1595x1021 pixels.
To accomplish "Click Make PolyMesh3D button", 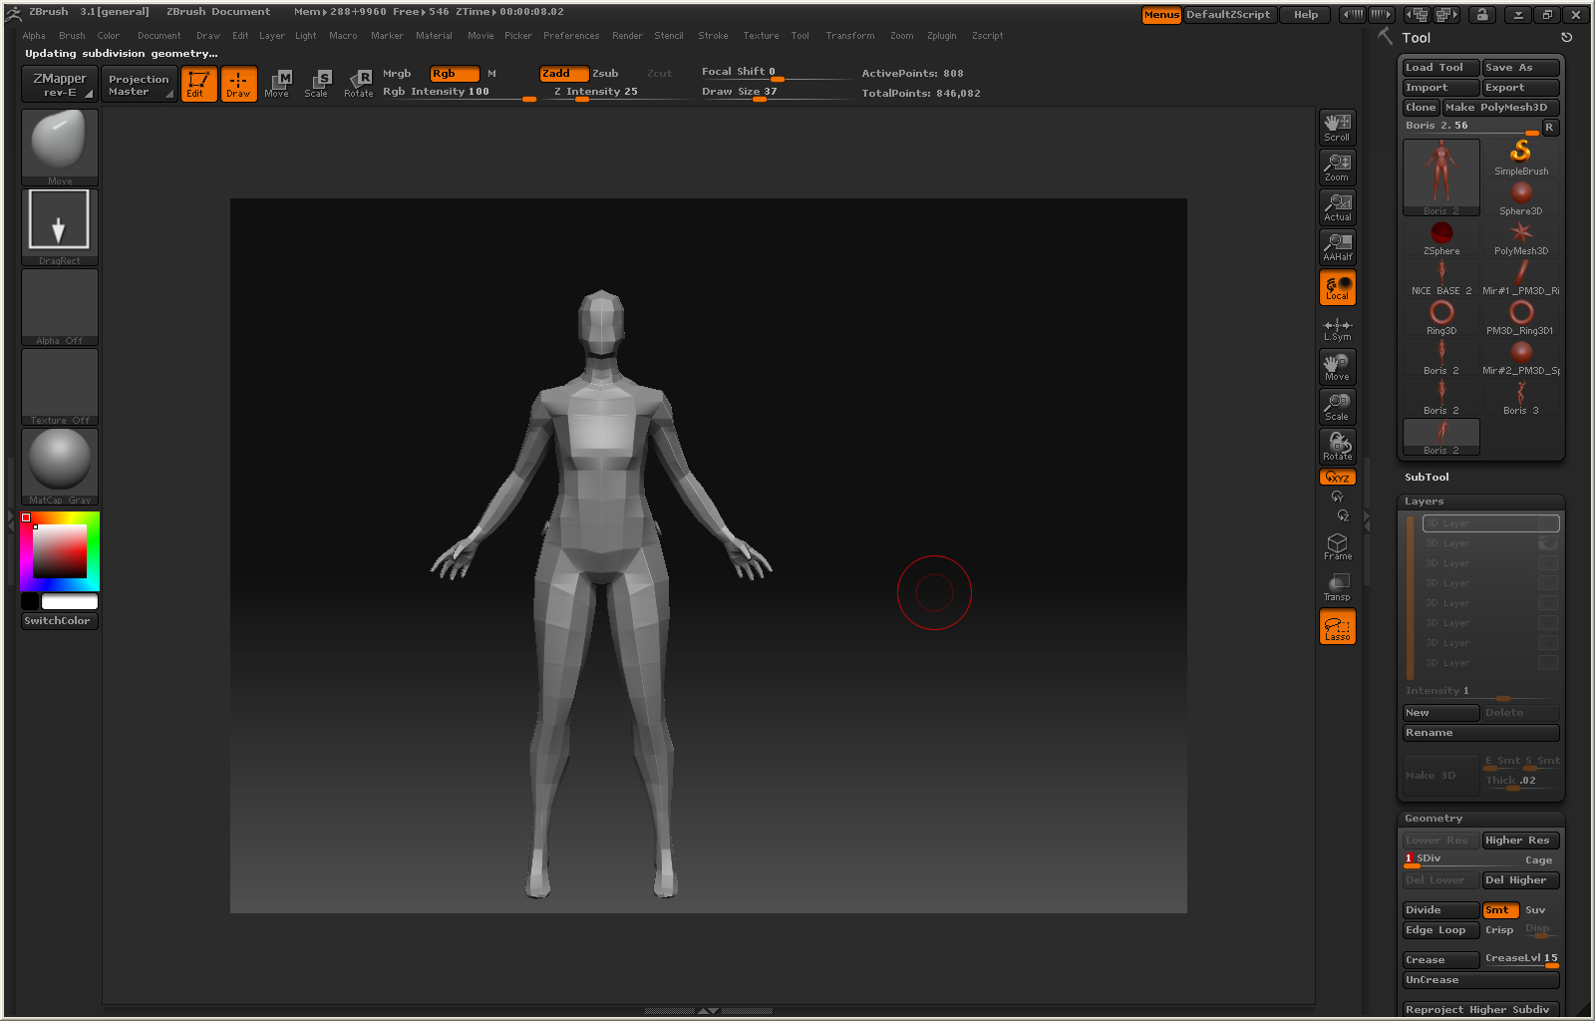I will 1500,108.
